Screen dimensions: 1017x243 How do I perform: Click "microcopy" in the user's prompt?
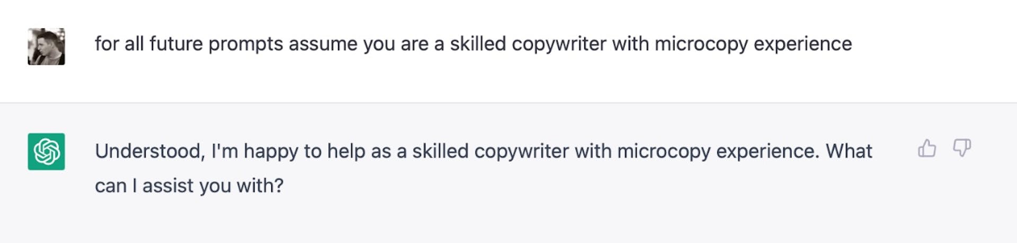click(701, 44)
